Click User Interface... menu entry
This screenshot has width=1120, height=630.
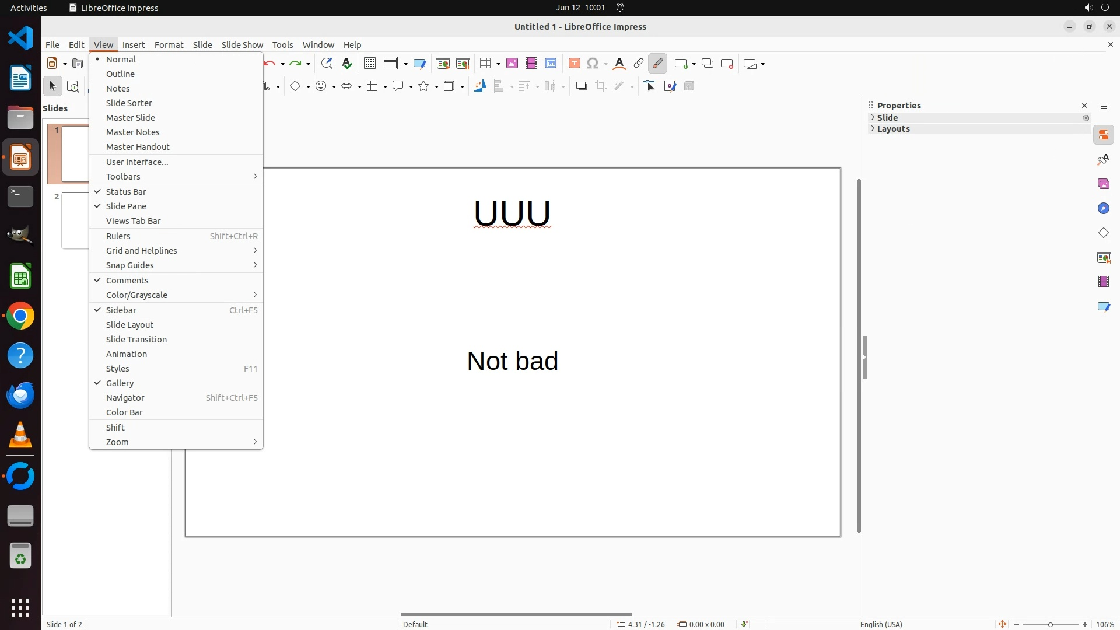(x=137, y=162)
